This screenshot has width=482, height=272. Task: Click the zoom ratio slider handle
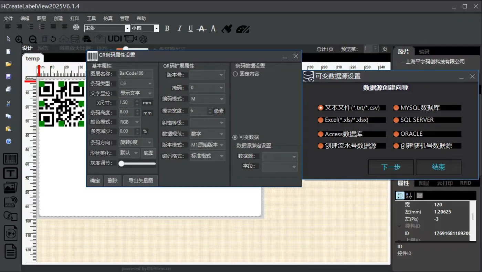[126, 49]
